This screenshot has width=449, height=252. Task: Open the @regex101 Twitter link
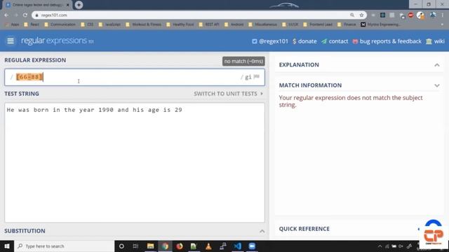click(269, 41)
